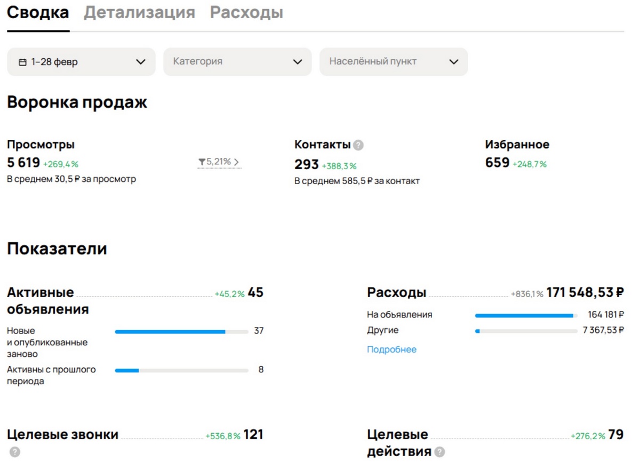This screenshot has width=640, height=469.
Task: Follow the Подробнее link under expenses
Action: 391,349
